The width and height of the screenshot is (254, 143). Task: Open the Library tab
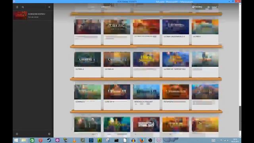click(x=105, y=7)
